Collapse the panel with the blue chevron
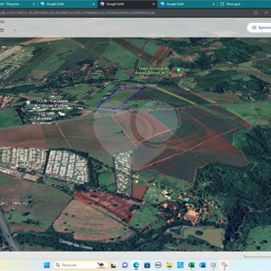Screen dimensions: 271x271 pos(15,30)
